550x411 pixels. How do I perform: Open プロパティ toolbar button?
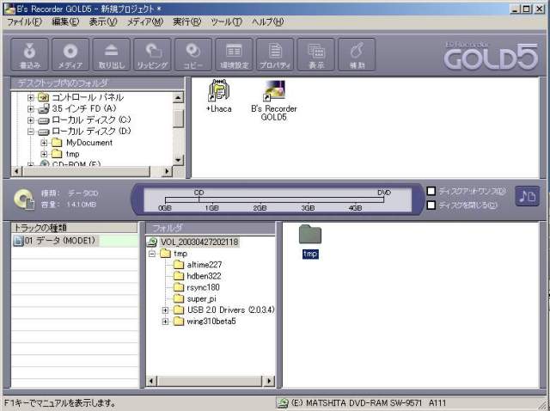point(275,55)
